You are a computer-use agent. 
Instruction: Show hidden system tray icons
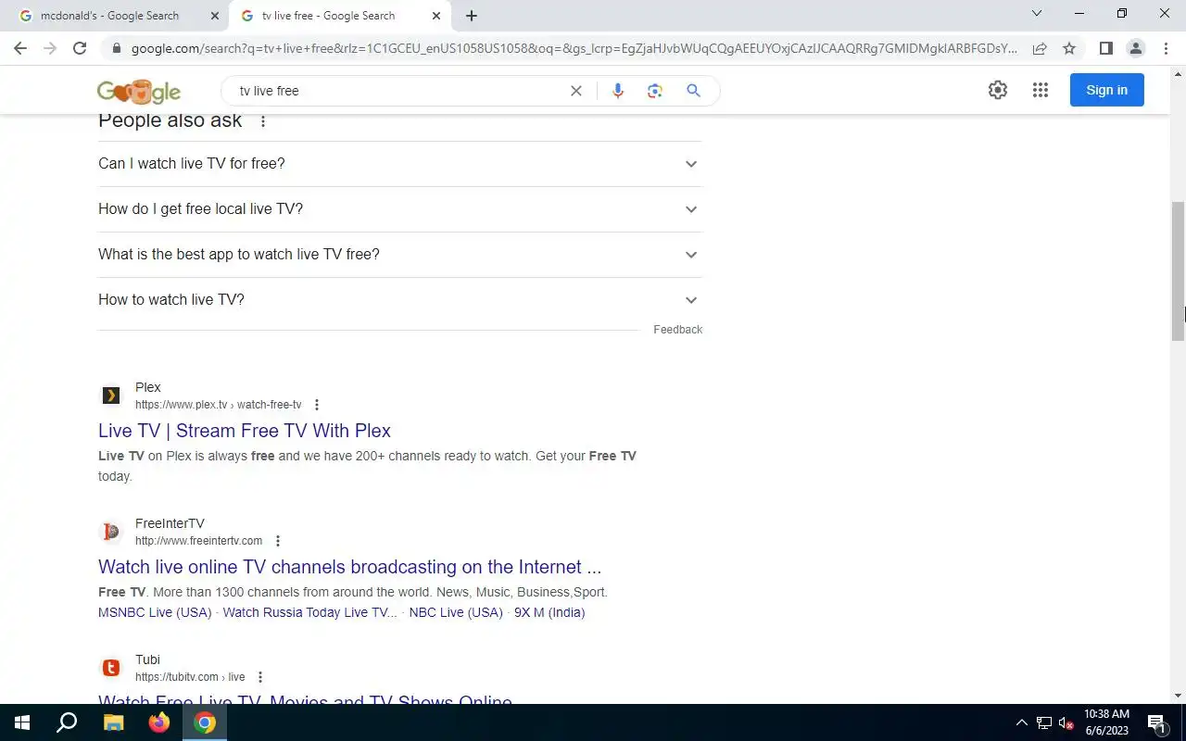1022,722
